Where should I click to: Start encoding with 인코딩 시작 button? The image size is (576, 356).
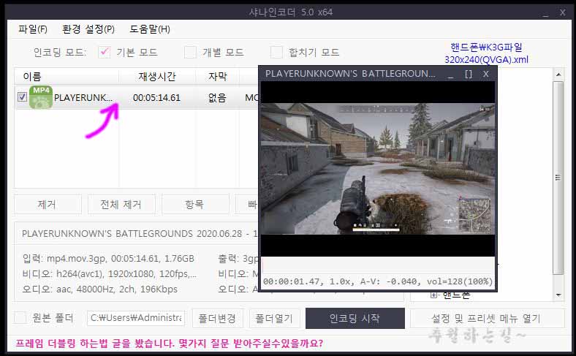[x=355, y=318]
